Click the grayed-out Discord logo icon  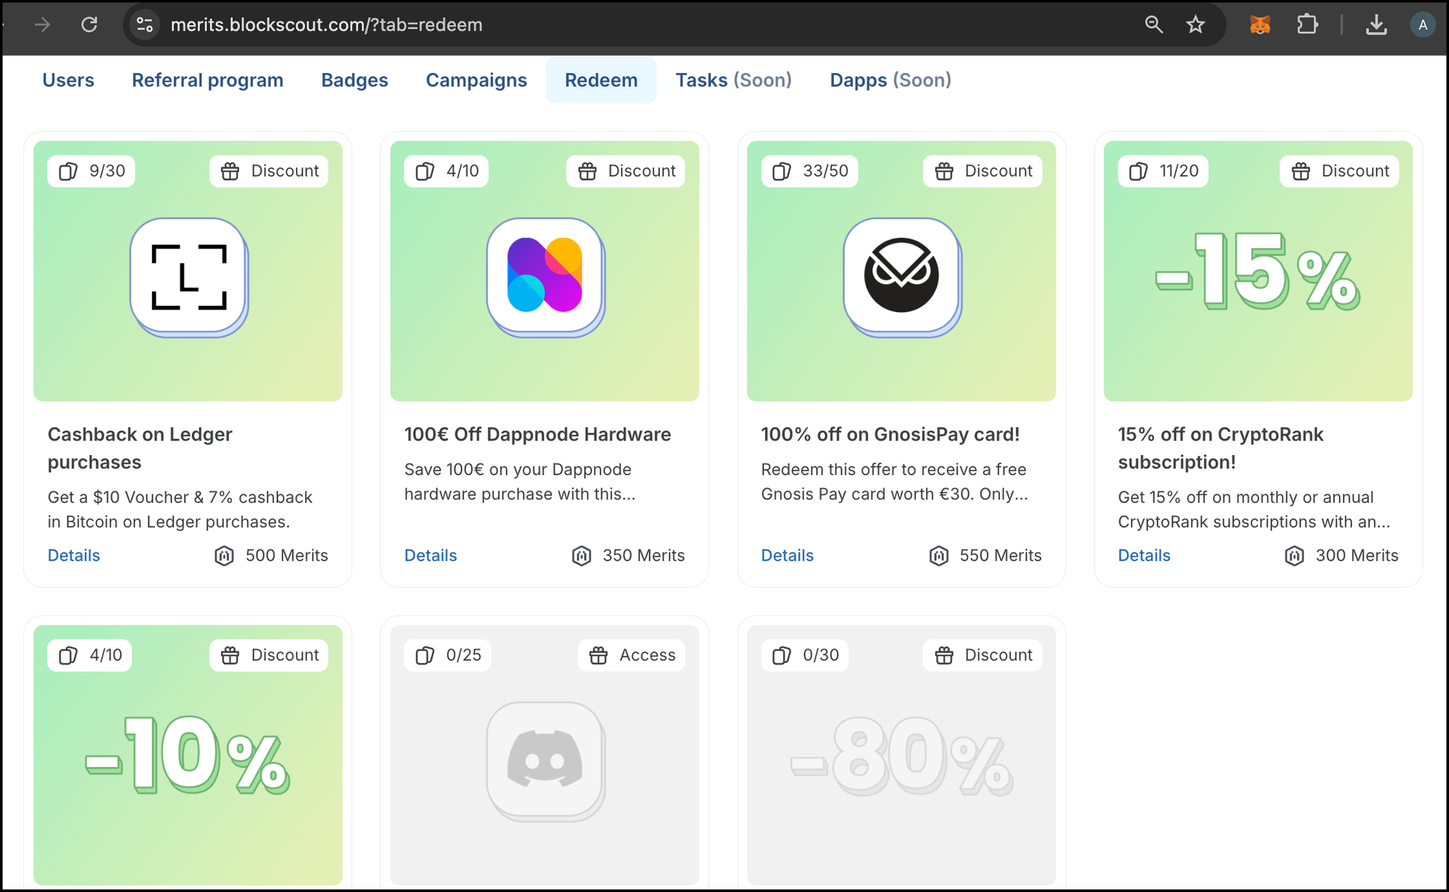pyautogui.click(x=545, y=759)
